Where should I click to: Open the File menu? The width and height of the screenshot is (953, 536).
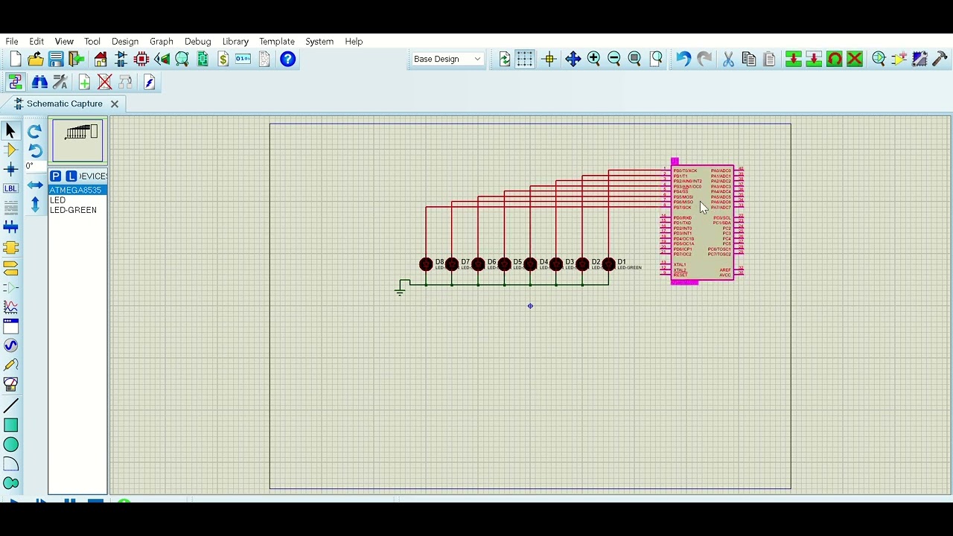(x=12, y=42)
